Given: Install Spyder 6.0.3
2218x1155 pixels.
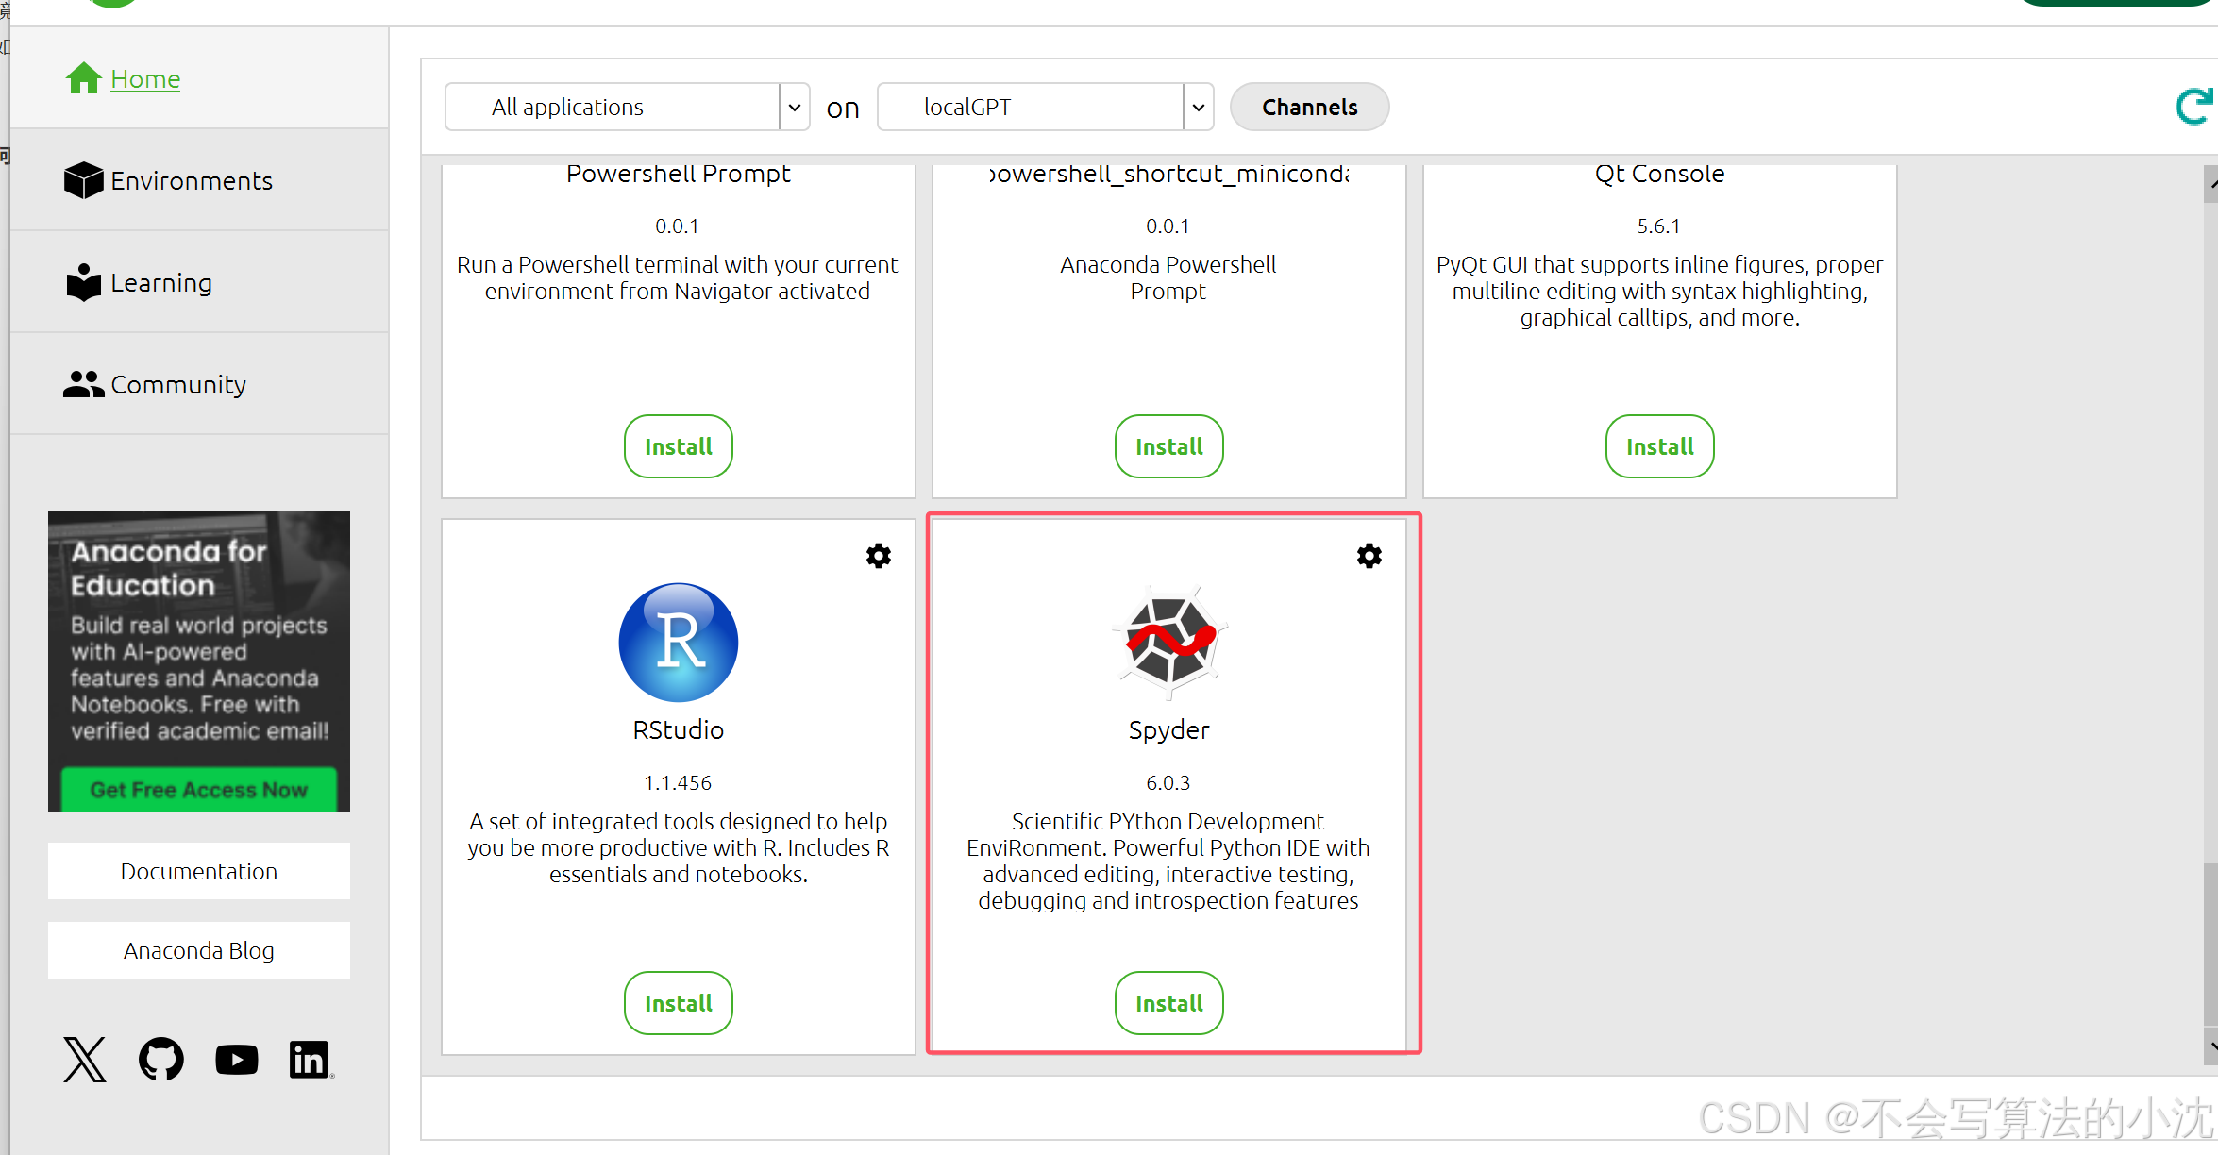Looking at the screenshot, I should [x=1168, y=1002].
